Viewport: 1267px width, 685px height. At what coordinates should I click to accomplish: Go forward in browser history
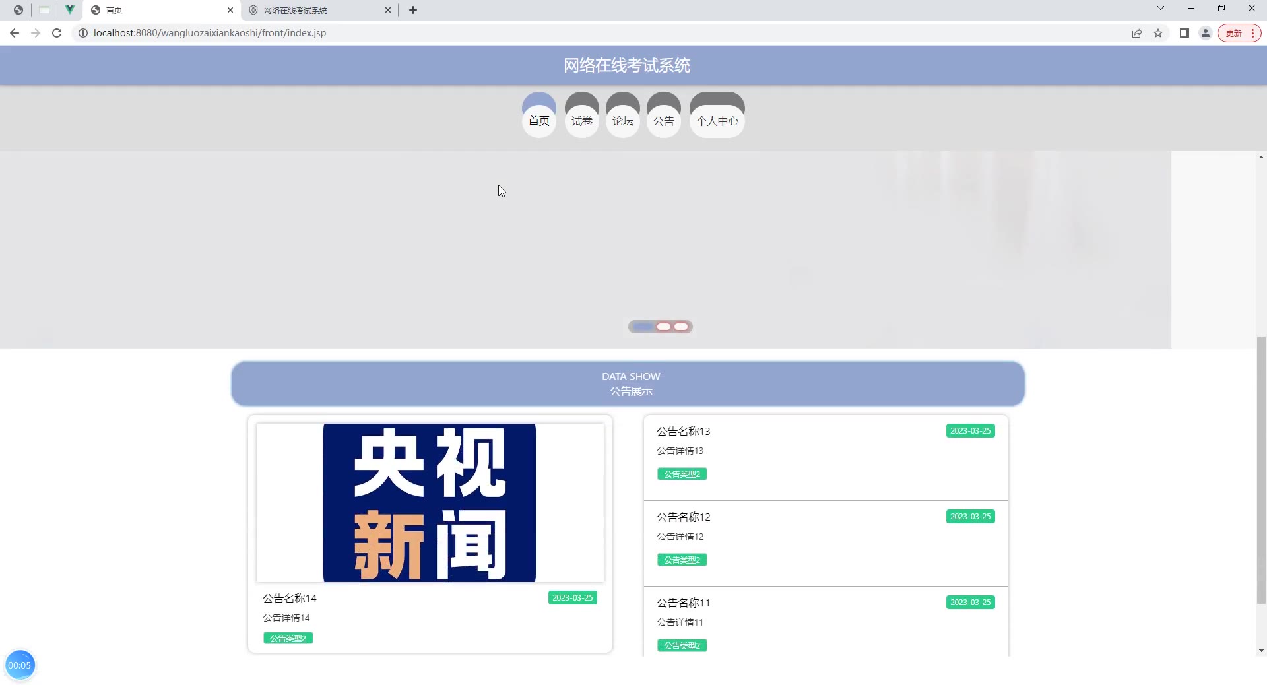point(36,33)
